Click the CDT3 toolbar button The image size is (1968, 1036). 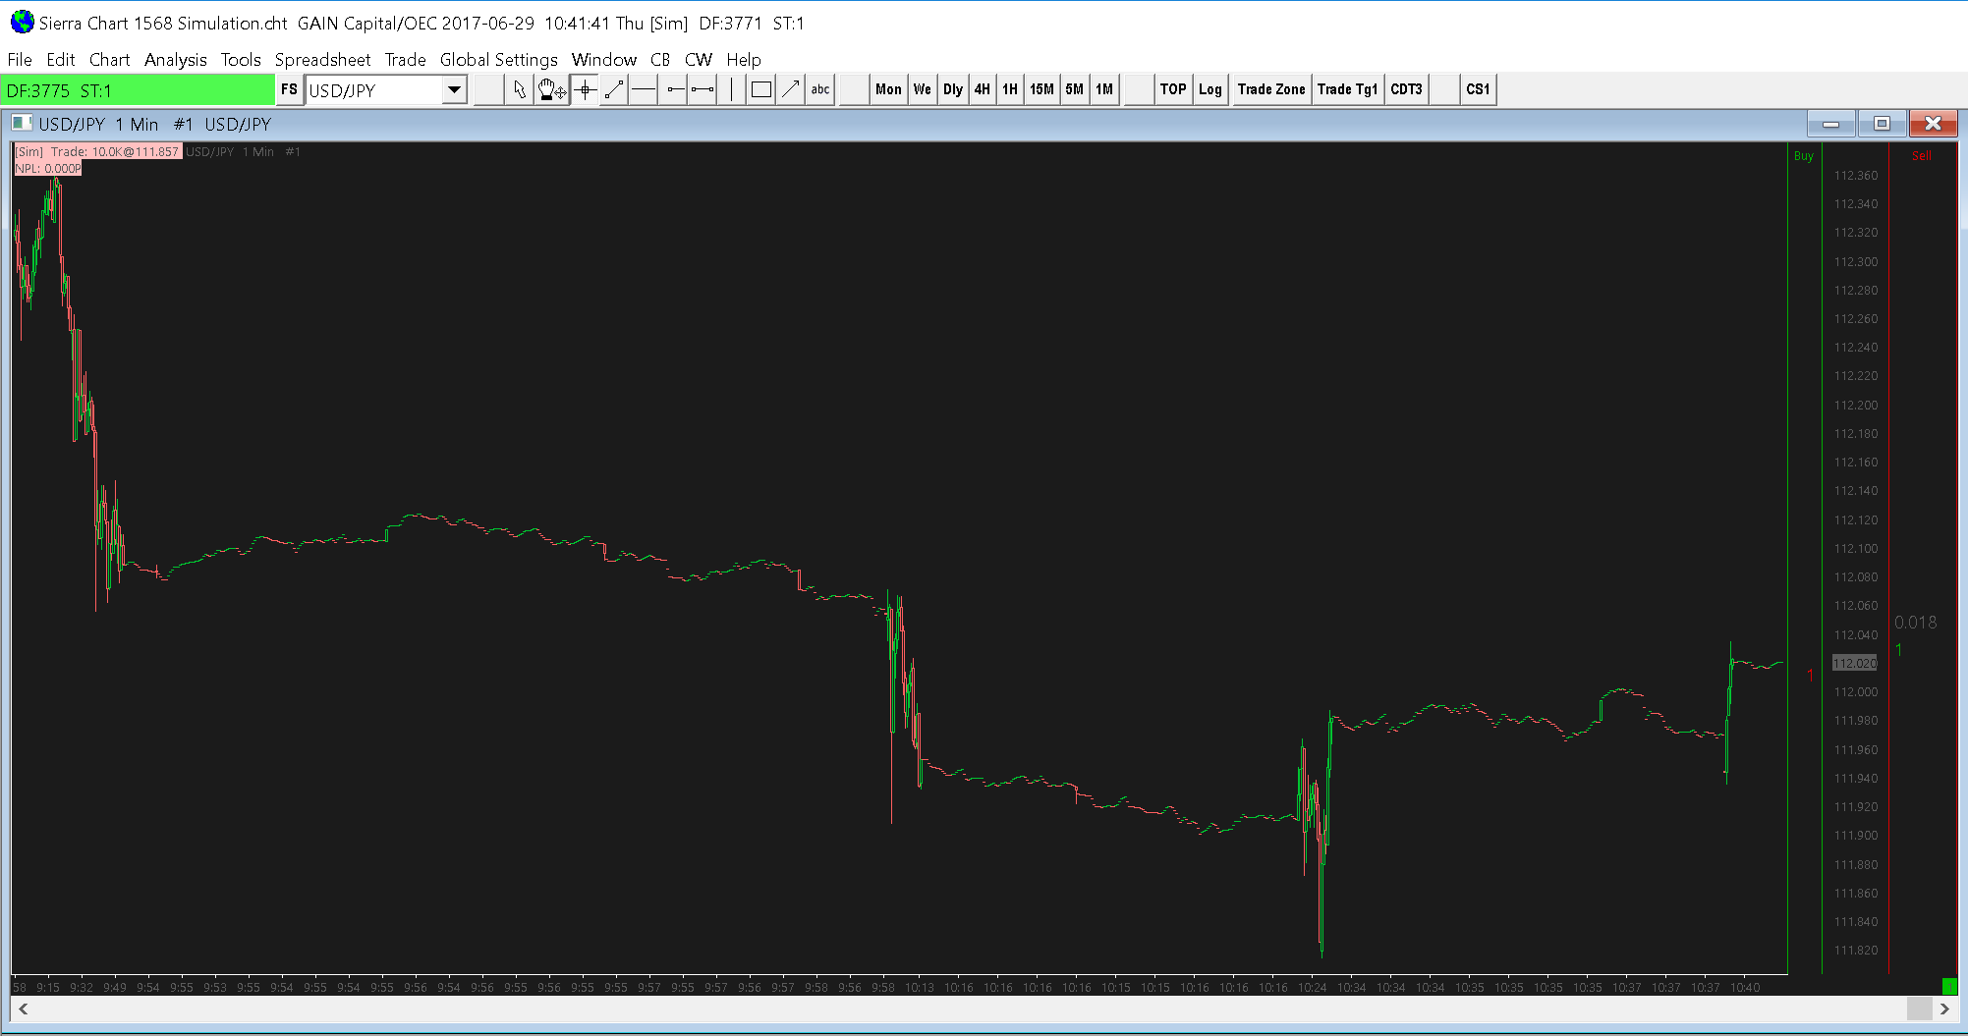click(1406, 90)
